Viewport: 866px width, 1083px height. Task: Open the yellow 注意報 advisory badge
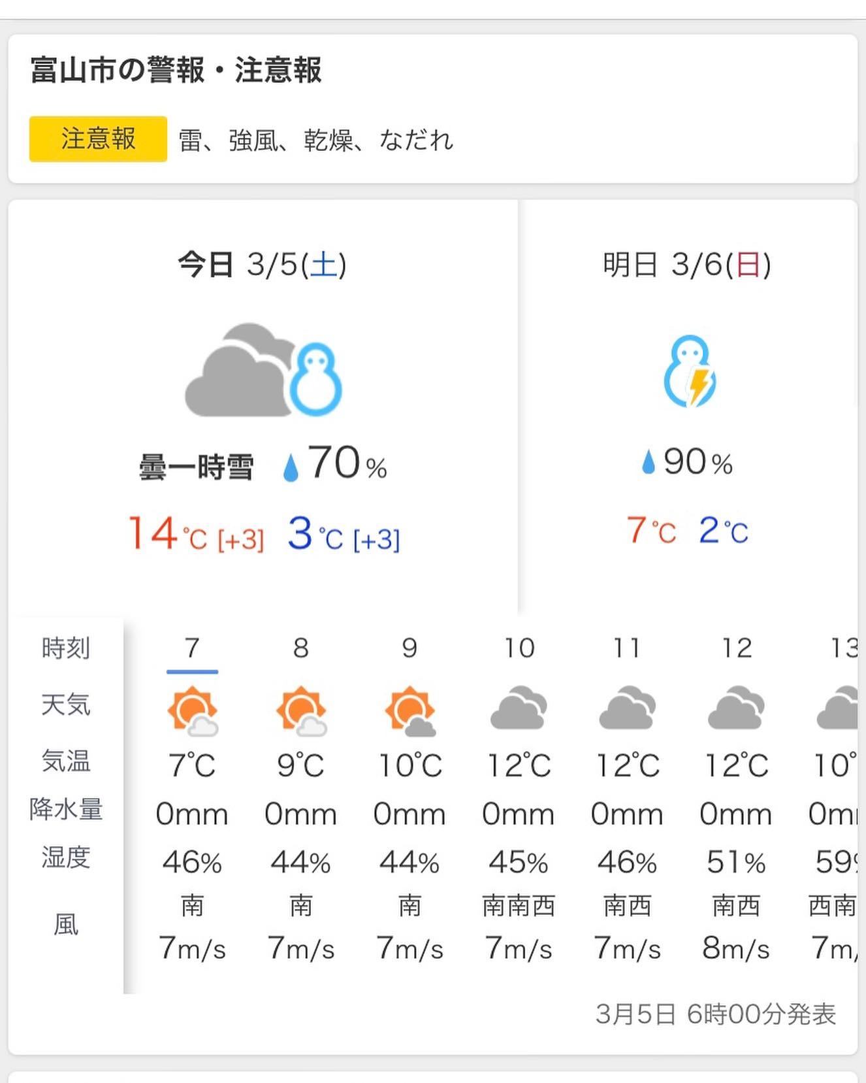tap(98, 139)
